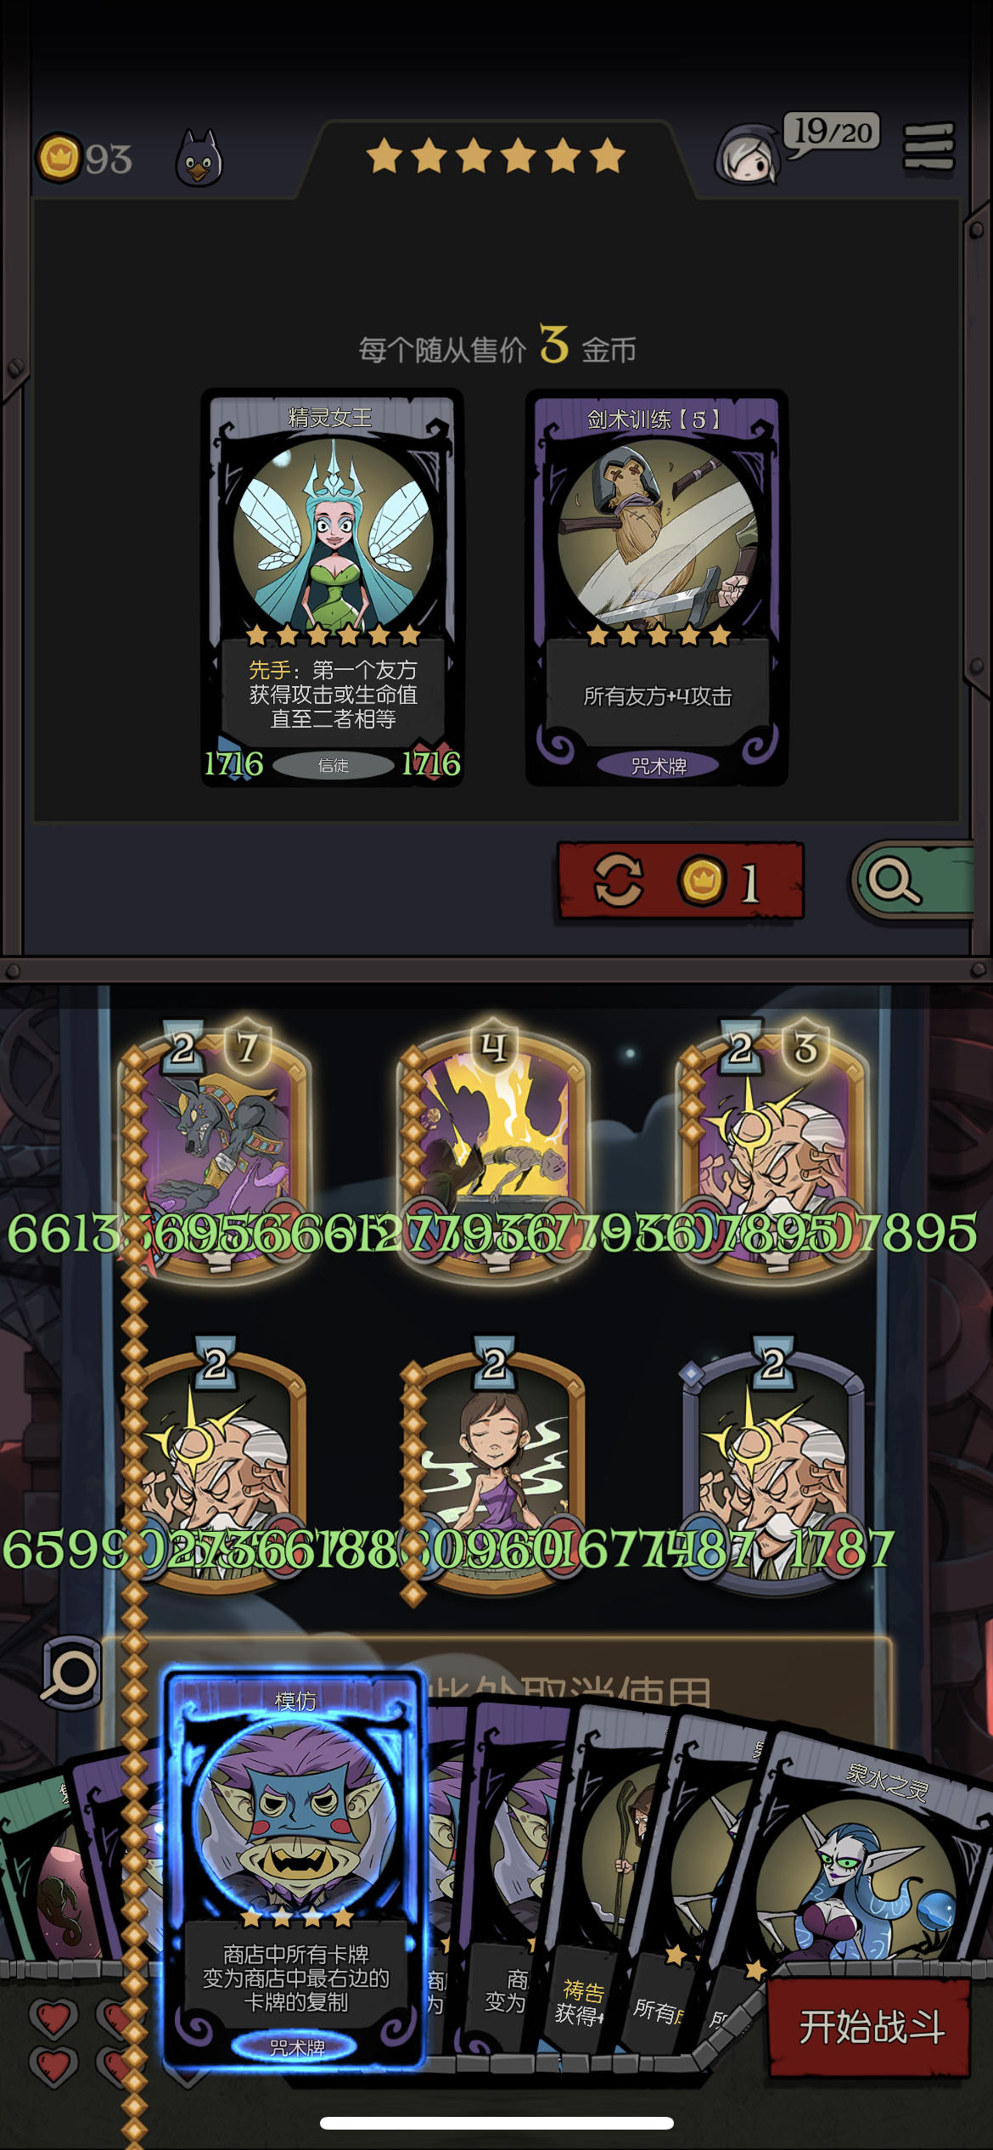Tap the 19/20 round speech bubble
The height and width of the screenshot is (2150, 993).
[832, 133]
